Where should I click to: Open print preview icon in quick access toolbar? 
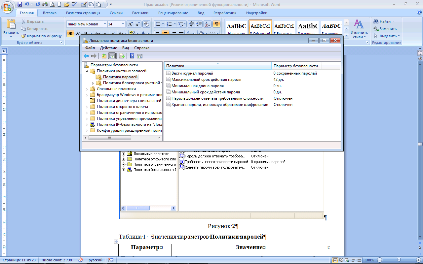[52, 5]
